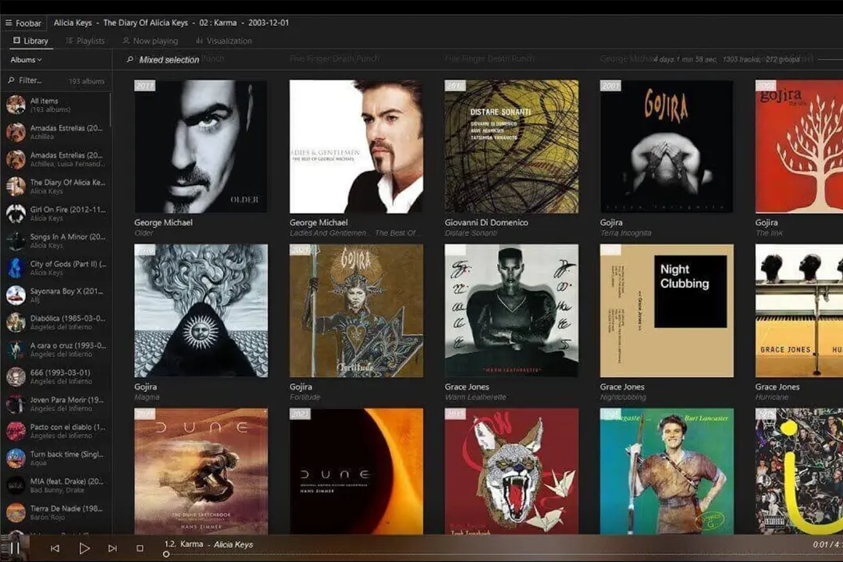Skip to the next track
Image resolution: width=843 pixels, height=562 pixels.
coord(112,549)
